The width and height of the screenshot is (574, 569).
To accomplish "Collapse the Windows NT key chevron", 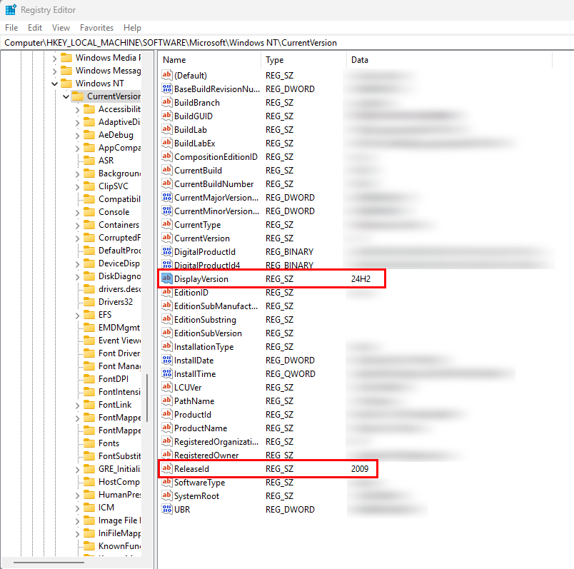I will click(55, 84).
